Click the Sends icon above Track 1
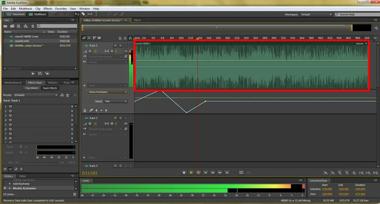Image resolution: width=380 pixels, height=204 pixels. (x=94, y=38)
